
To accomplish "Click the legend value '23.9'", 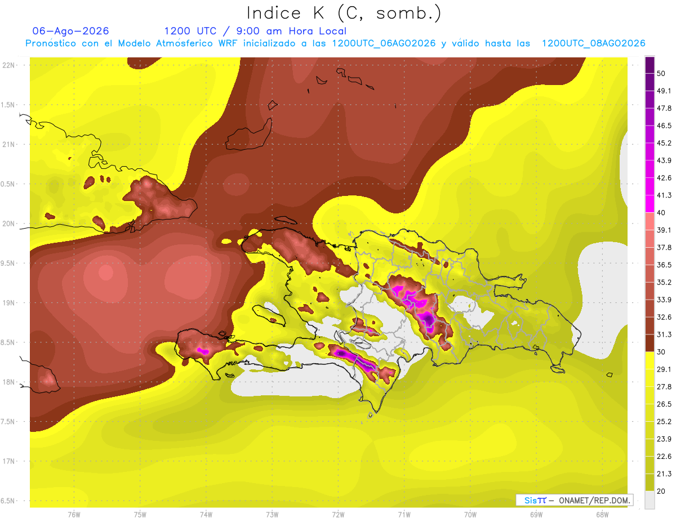I will click(x=664, y=439).
